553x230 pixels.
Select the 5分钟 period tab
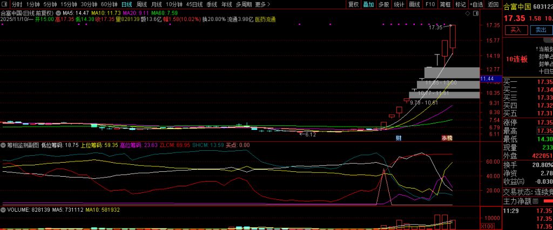pos(50,4)
